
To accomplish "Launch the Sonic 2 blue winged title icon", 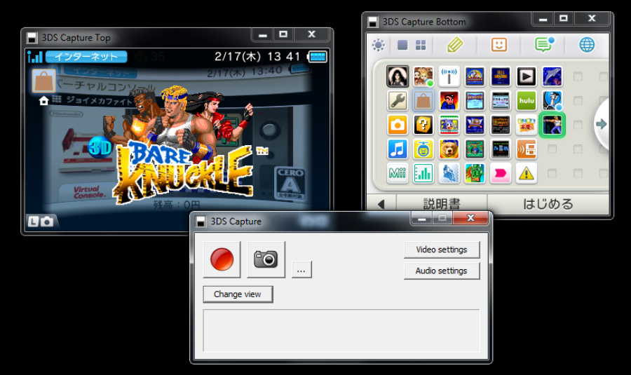I will click(475, 125).
